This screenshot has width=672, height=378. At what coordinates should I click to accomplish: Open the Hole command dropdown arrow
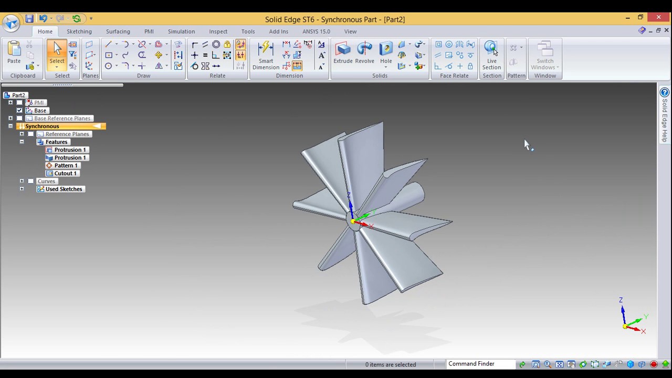point(386,68)
